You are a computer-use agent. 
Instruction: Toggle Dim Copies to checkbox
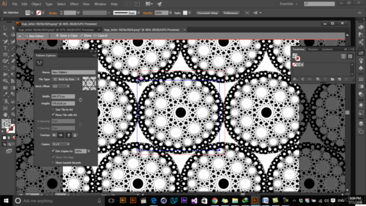click(x=53, y=151)
